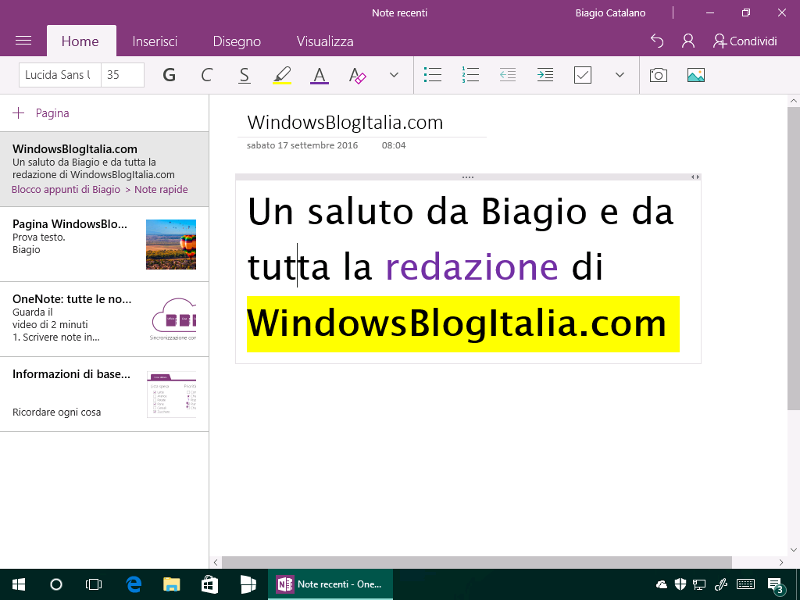Image resolution: width=800 pixels, height=600 pixels.
Task: Share the notebook with Condividi
Action: point(745,41)
